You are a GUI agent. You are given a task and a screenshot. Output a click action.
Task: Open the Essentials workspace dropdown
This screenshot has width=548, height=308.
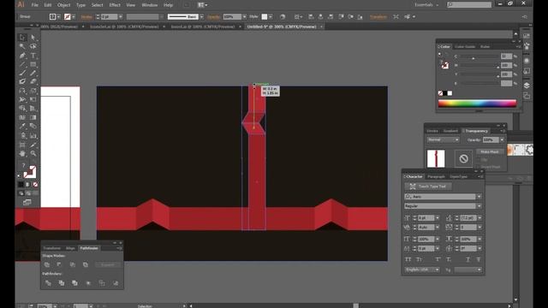click(426, 5)
